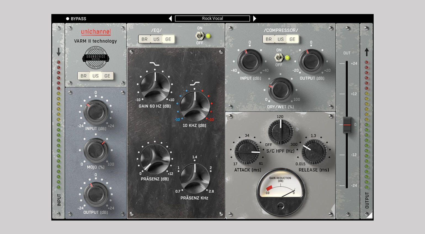The height and width of the screenshot is (234, 425).
Task: Click the output meter up arrow
Action: [367, 52]
